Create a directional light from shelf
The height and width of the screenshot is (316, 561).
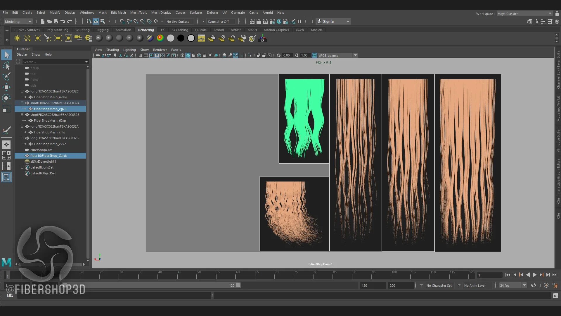27,38
